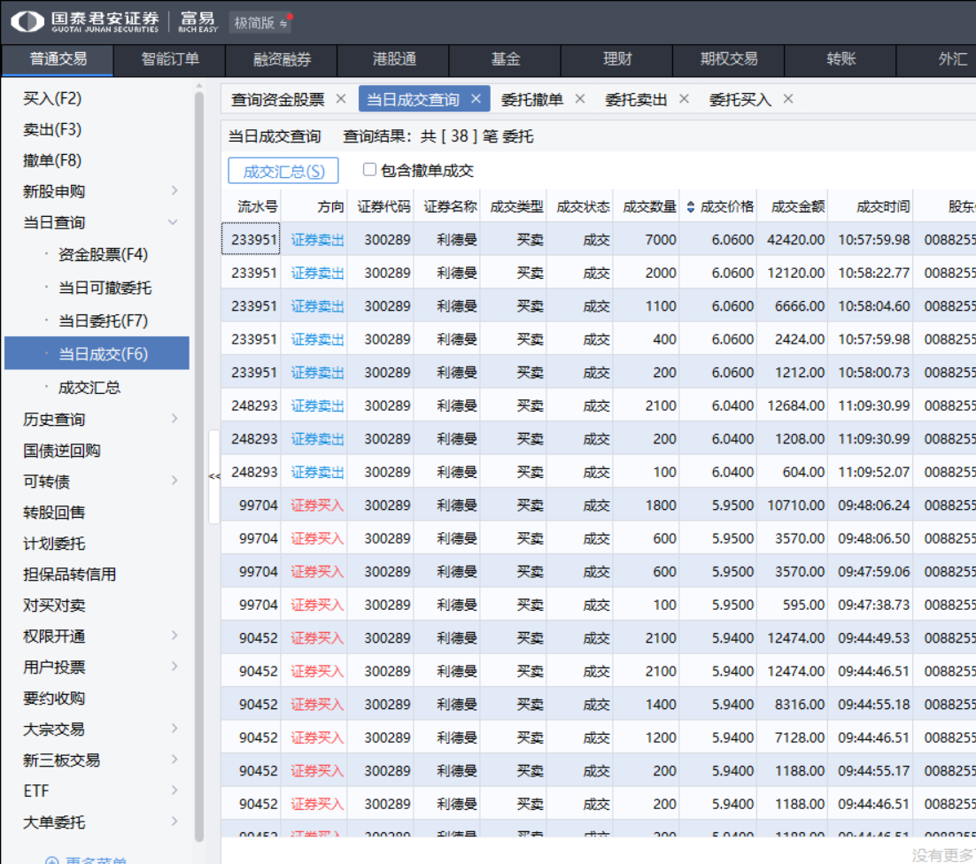Open the 委托卖出 tab

tap(636, 99)
